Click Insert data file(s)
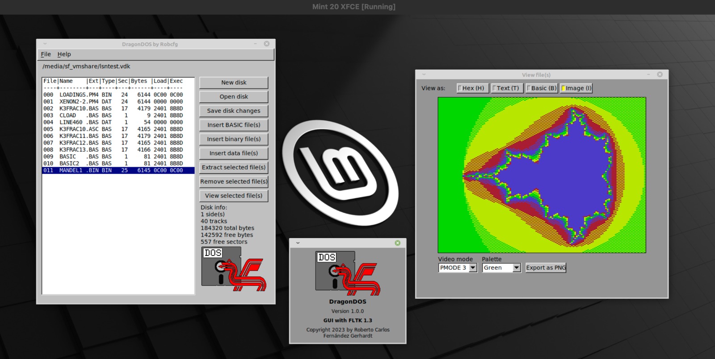 [x=234, y=153]
